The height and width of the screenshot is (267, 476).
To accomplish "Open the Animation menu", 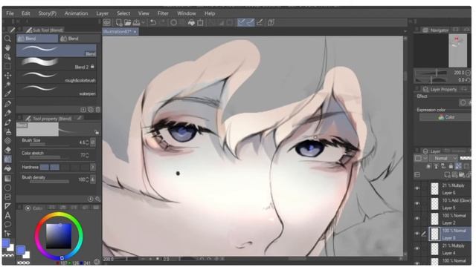I will [x=76, y=13].
